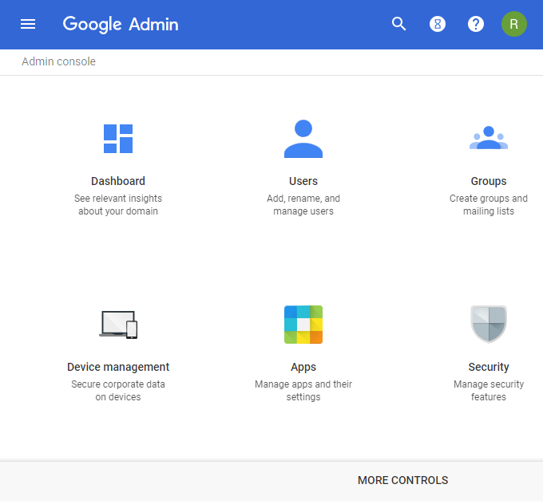
Task: Open the Dashboard title link
Action: click(x=118, y=181)
